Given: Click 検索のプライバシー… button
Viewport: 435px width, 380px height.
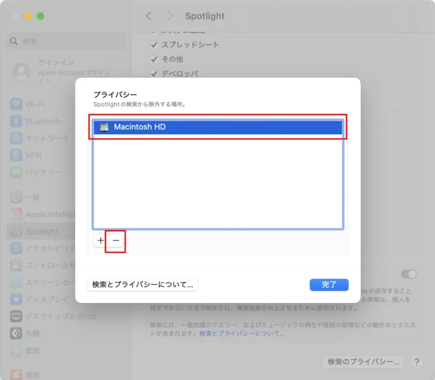Looking at the screenshot, I should pos(364,362).
